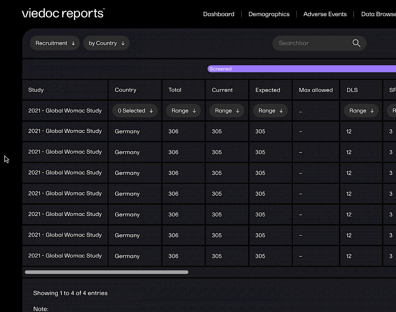
Task: Click the Current column header
Action: point(222,90)
